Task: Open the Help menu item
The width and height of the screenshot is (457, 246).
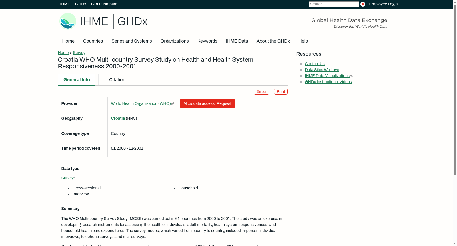Action: [x=303, y=41]
